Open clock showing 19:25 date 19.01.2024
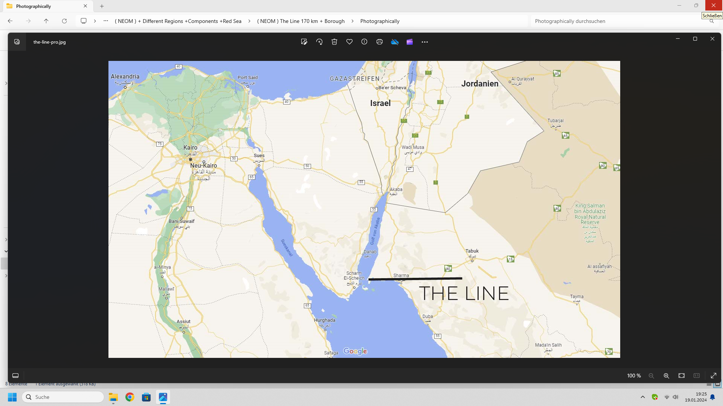 (x=696, y=397)
